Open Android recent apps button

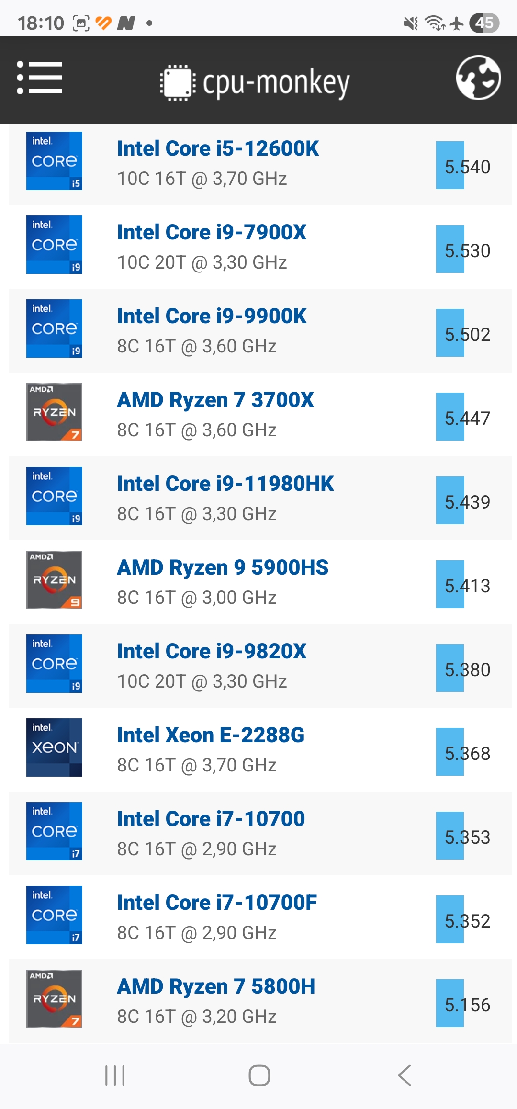[115, 1075]
